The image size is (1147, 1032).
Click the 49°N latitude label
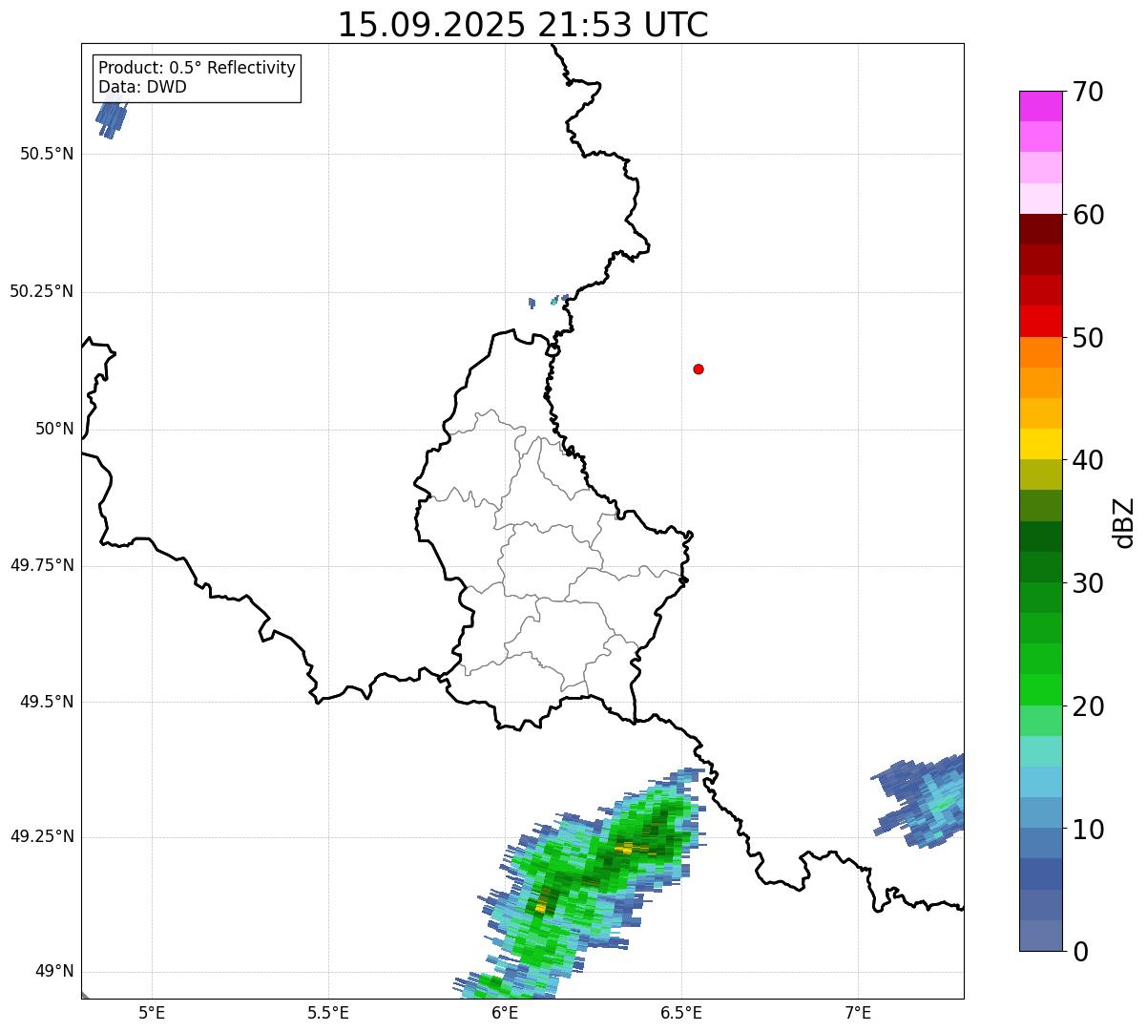click(54, 971)
